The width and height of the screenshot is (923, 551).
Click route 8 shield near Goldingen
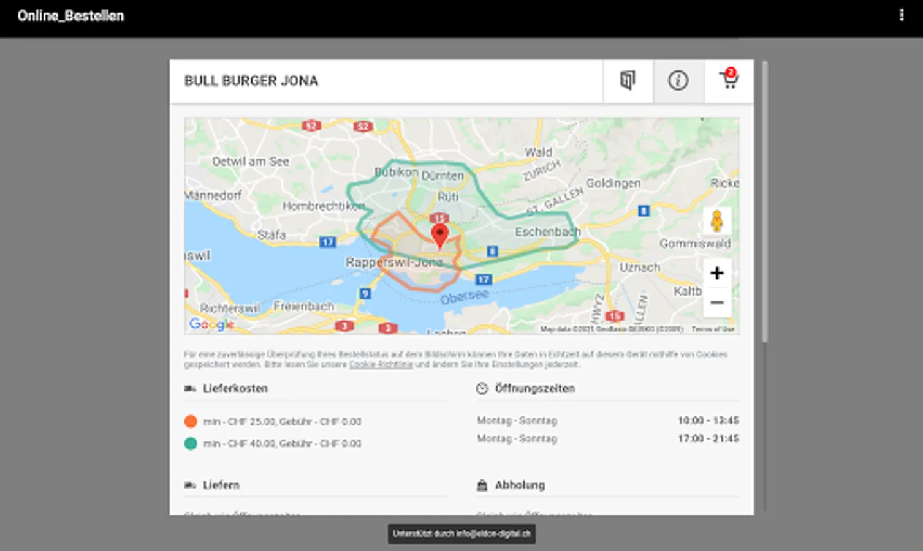click(x=643, y=211)
